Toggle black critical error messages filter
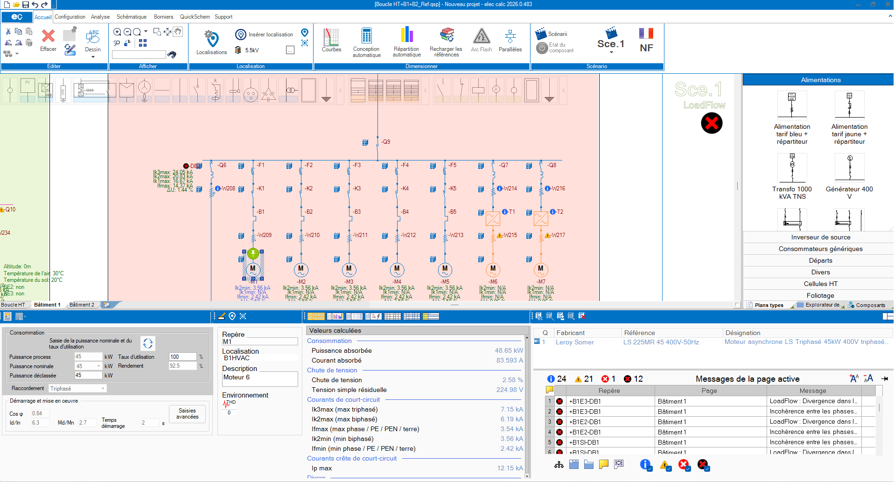894x482 pixels. point(703,465)
